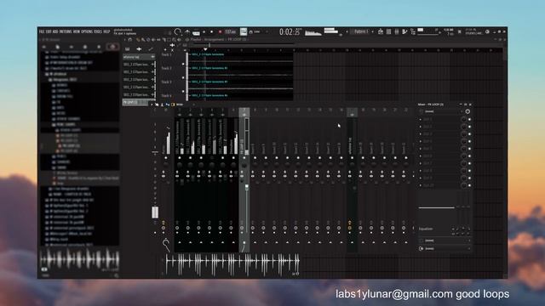The height and width of the screenshot is (306, 545).
Task: Select the playlist Playback speaker tool
Action: click(180, 40)
